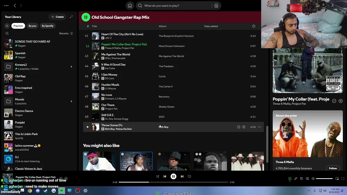Open the Electro Dance playlist
This screenshot has height=195, width=347.
[39, 113]
